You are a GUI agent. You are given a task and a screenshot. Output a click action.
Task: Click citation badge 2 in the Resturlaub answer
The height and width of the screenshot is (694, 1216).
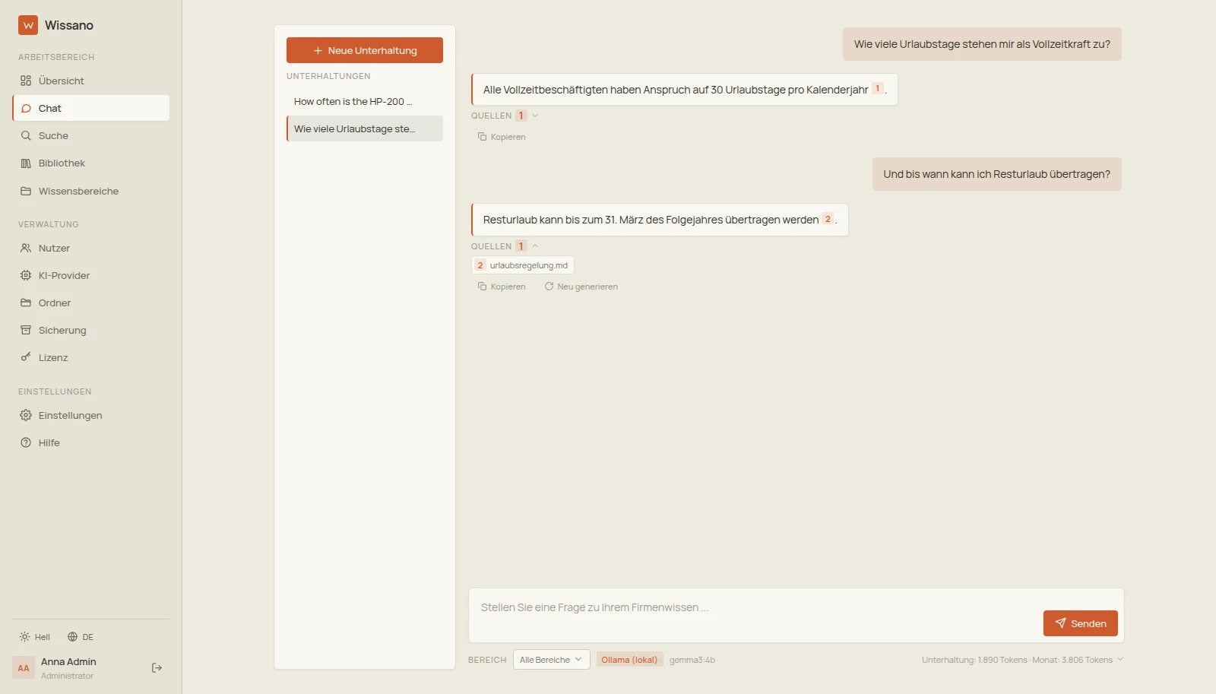828,218
